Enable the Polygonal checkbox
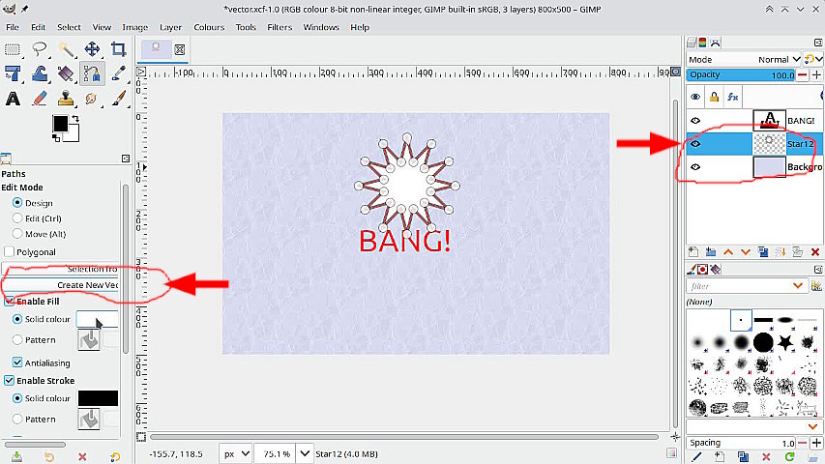This screenshot has height=464, width=825. pos(9,251)
